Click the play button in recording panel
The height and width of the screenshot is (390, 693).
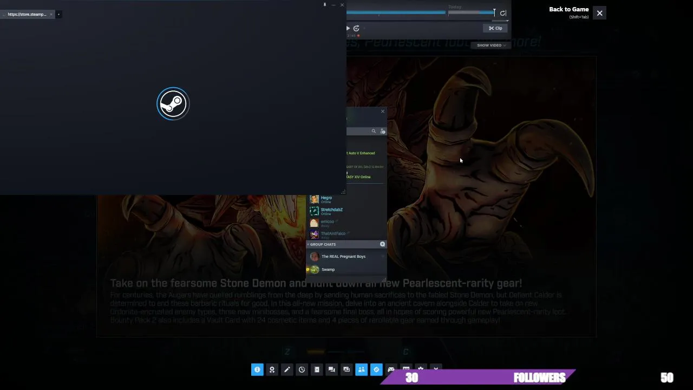click(348, 28)
